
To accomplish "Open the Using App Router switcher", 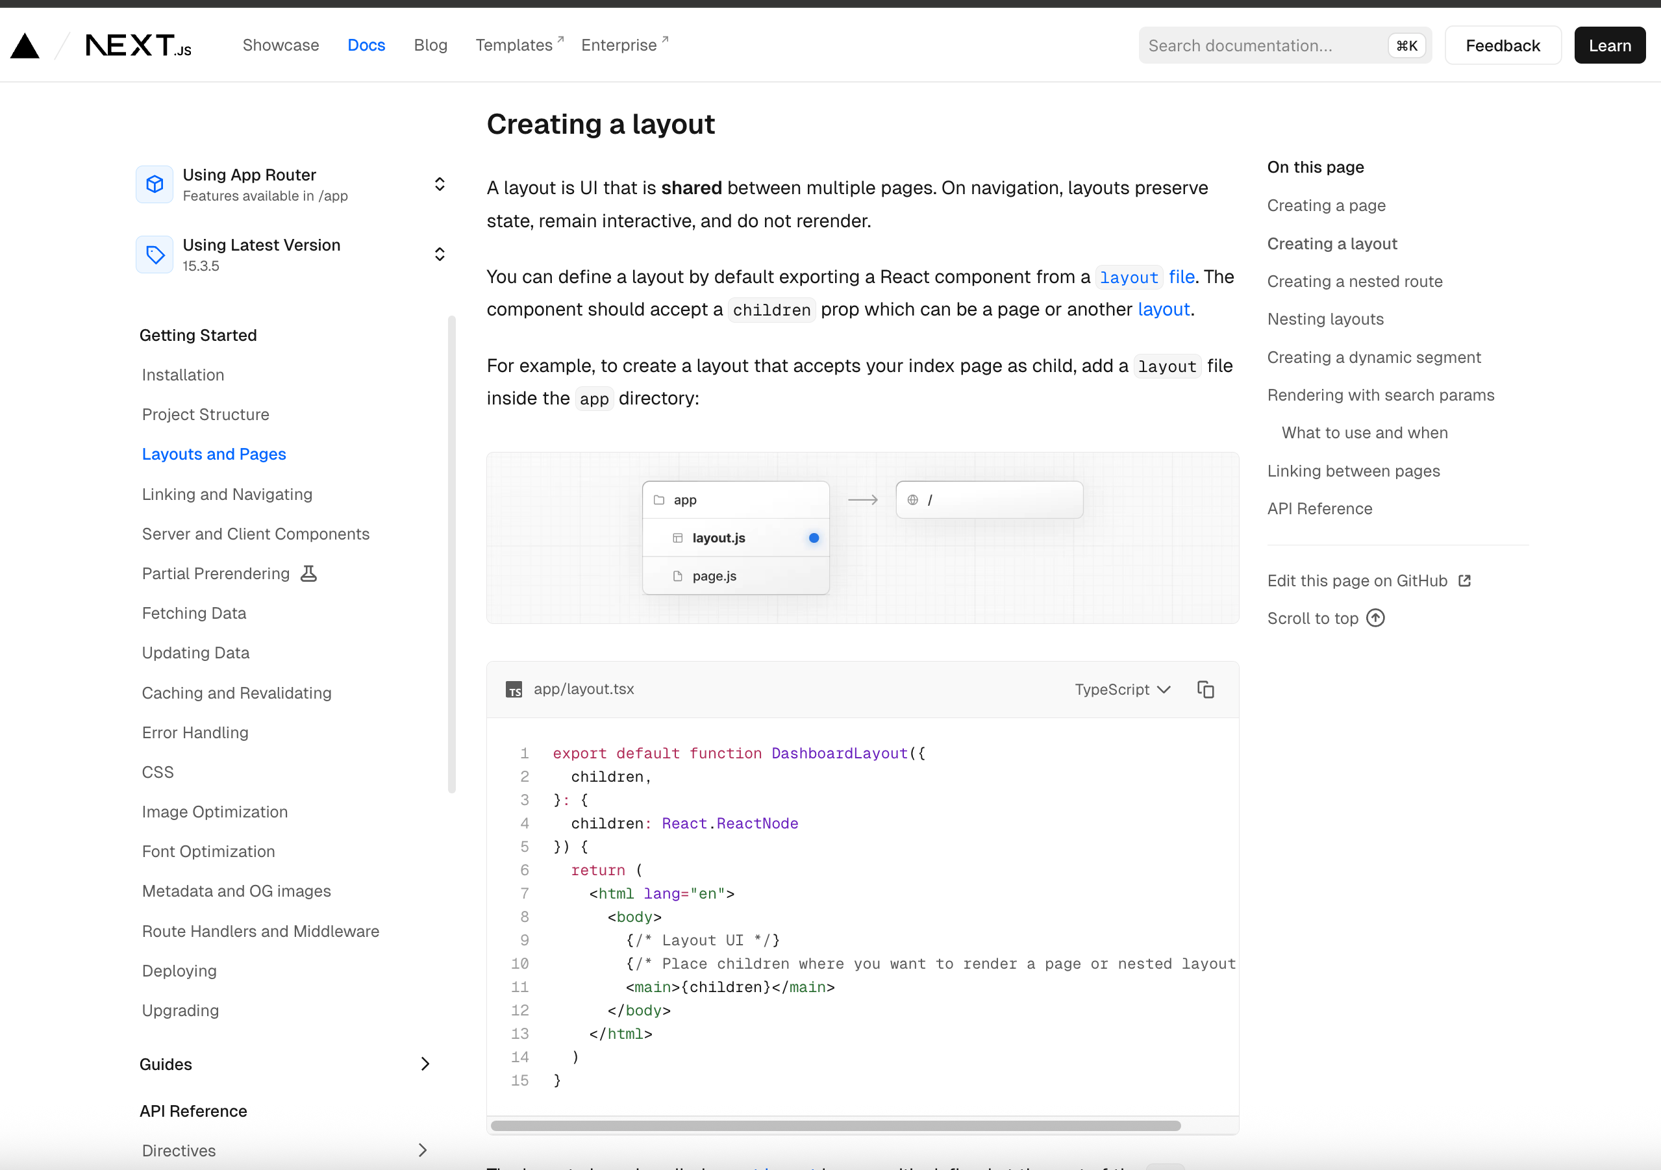I will click(x=292, y=184).
